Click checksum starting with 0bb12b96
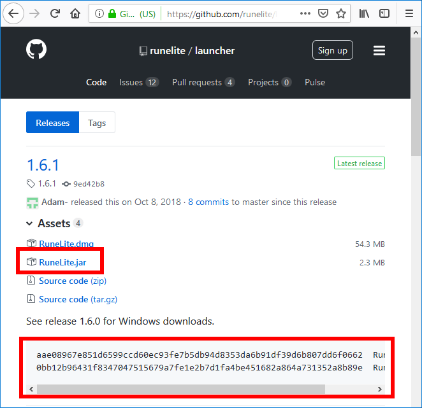422x408 pixels. pyautogui.click(x=200, y=367)
